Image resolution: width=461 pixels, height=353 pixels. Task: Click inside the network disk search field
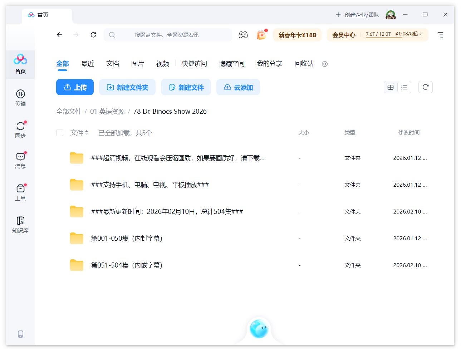point(168,35)
